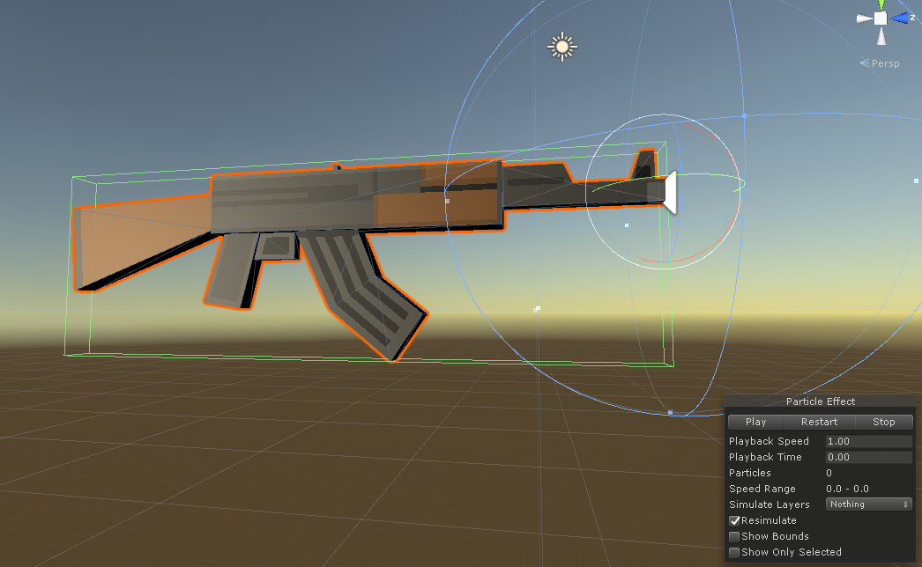Image resolution: width=922 pixels, height=567 pixels.
Task: Enable the Show Only Selected checkbox
Action: point(735,552)
